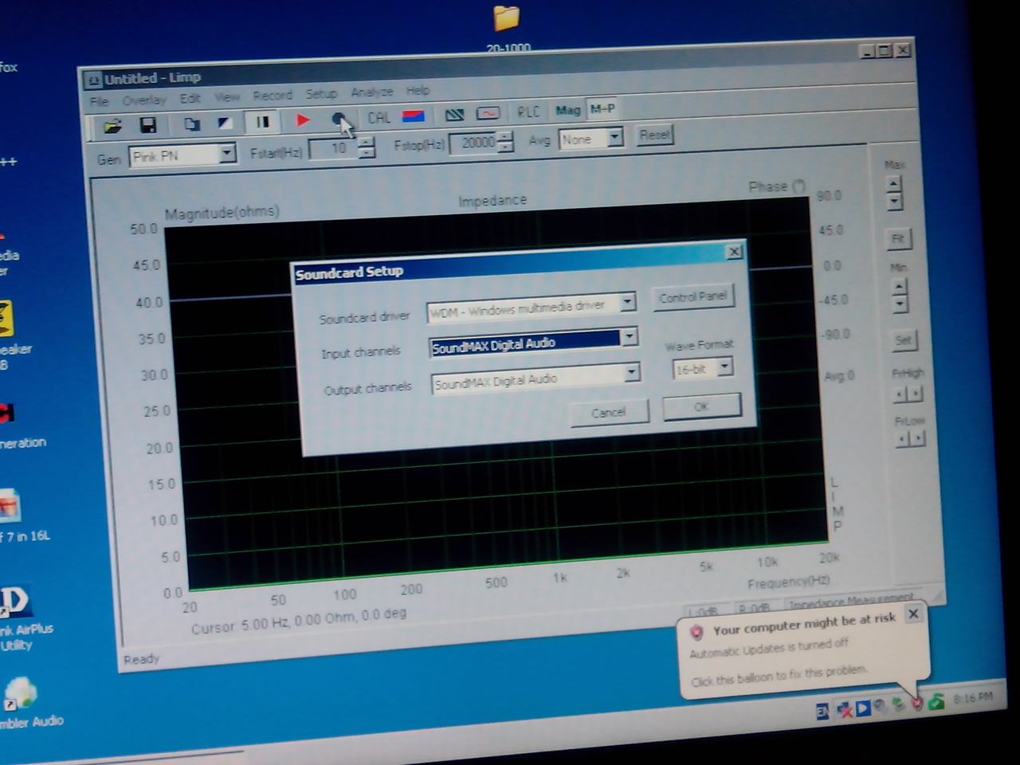This screenshot has width=1020, height=765.
Task: Click the black-and-white contrast toolbar icon
Action: point(226,124)
